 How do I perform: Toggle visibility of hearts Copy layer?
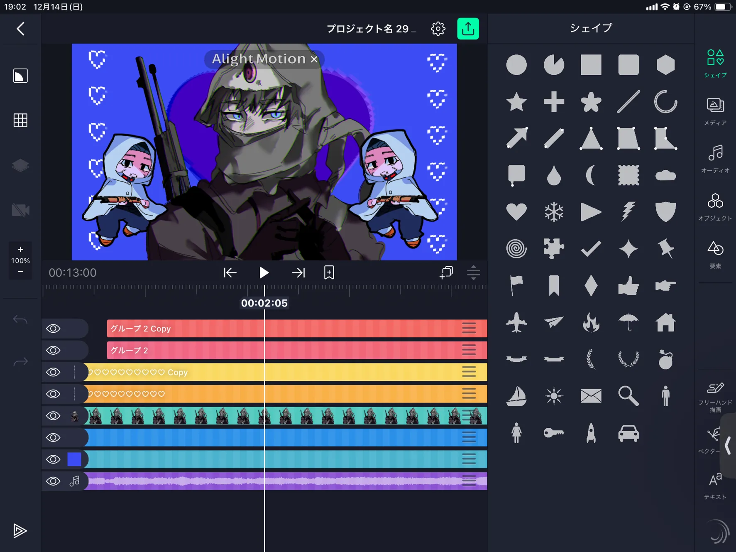tap(53, 372)
